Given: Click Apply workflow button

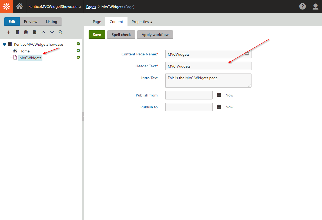Looking at the screenshot, I should (155, 35).
